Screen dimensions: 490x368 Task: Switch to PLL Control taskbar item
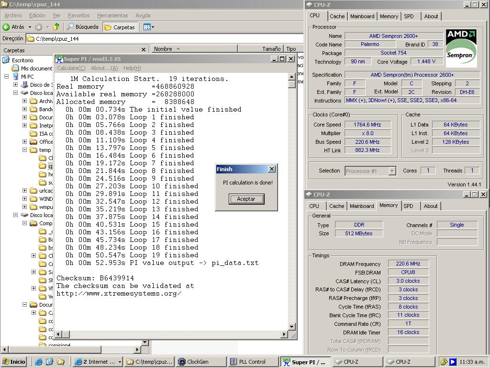[x=253, y=362]
